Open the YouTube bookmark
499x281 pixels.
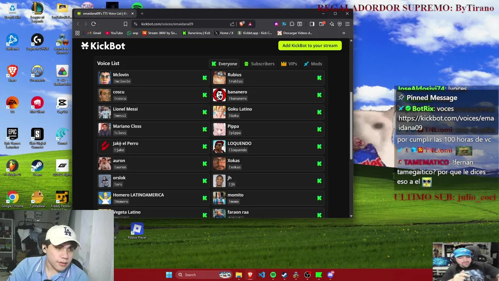coord(114,33)
